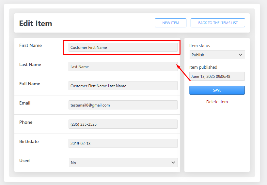Click the Edit Item page heading
The width and height of the screenshot is (267, 185).
coord(36,23)
